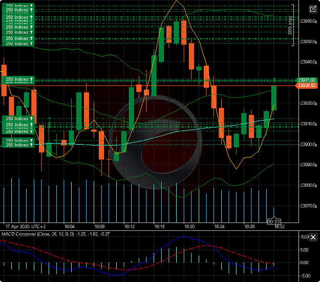Click the 18:24 time axis label

219,227
